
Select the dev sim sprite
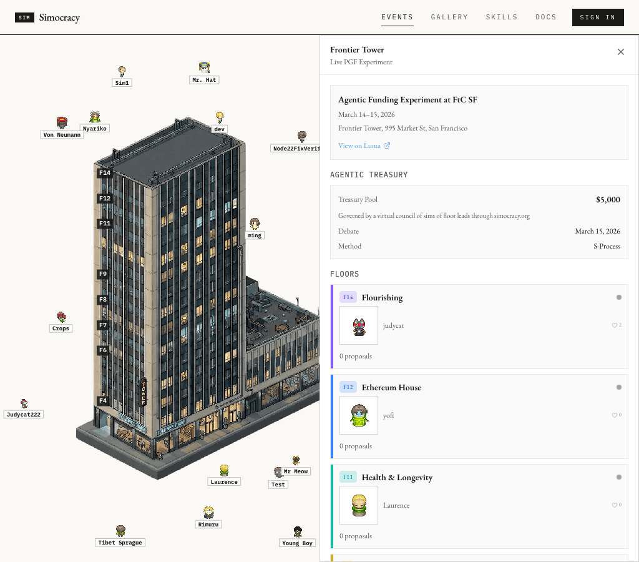pyautogui.click(x=220, y=117)
